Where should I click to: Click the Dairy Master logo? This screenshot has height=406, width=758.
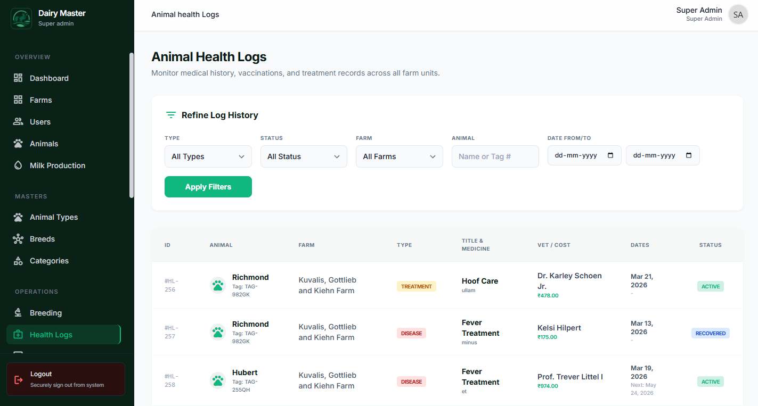coord(21,19)
